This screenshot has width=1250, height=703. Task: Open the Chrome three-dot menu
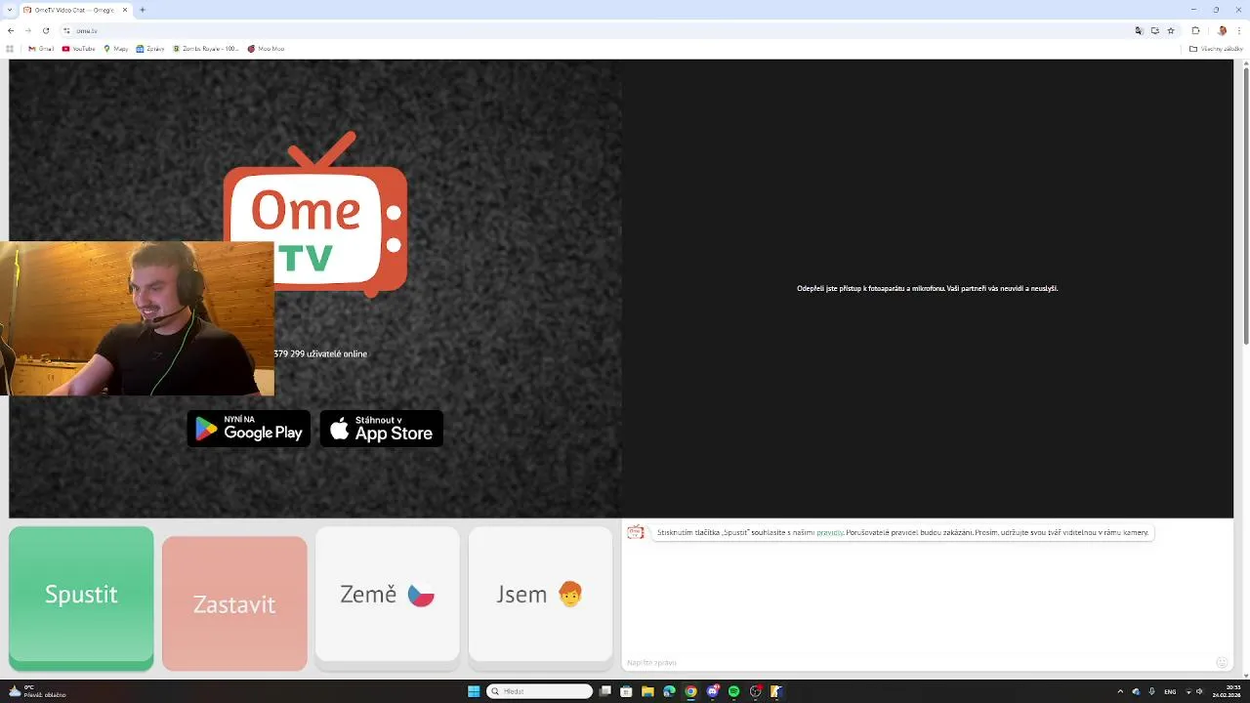coord(1239,30)
